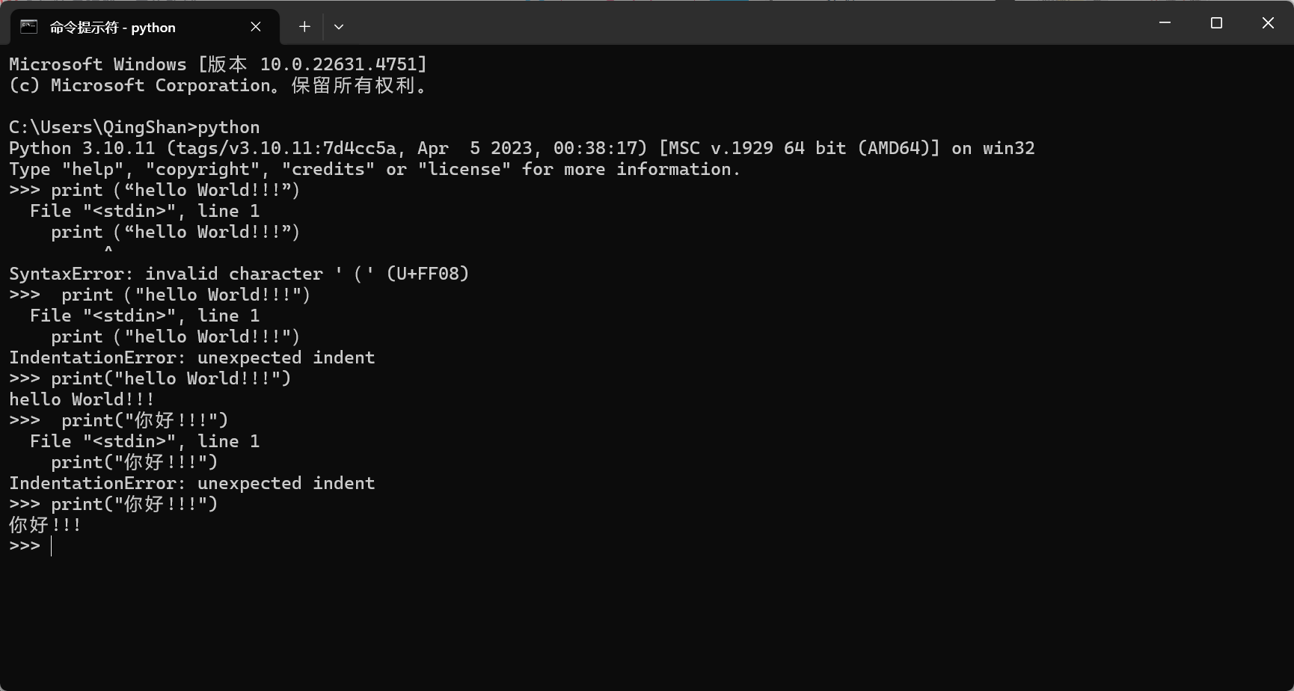
Task: Click the Microsoft Windows version line
Action: click(218, 64)
